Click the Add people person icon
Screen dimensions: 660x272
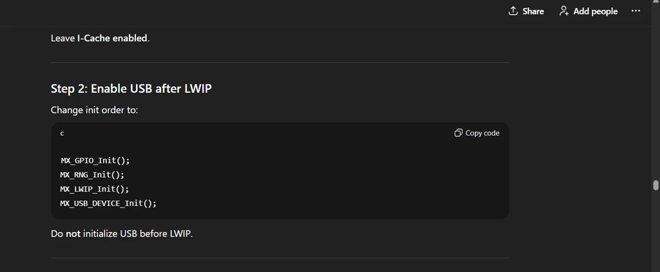coord(564,11)
